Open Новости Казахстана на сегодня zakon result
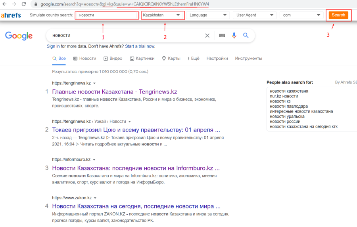The width and height of the screenshot is (357, 227). [x=136, y=206]
